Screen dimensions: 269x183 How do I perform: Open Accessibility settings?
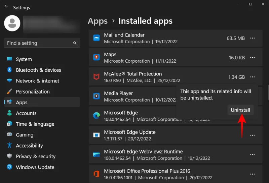coord(42,145)
